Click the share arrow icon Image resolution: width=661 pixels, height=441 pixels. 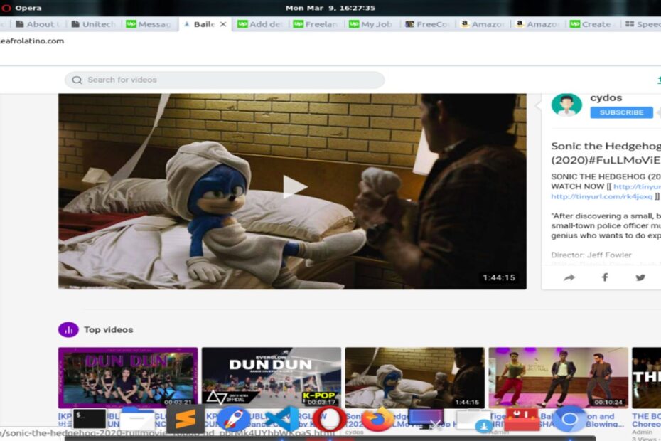pyautogui.click(x=569, y=277)
